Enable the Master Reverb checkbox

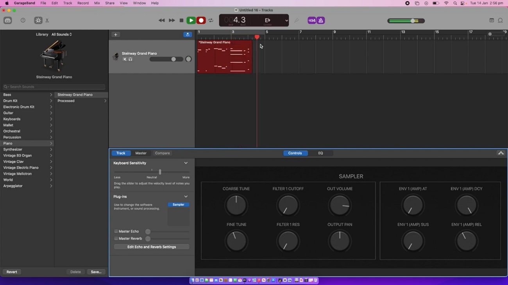tap(116, 239)
